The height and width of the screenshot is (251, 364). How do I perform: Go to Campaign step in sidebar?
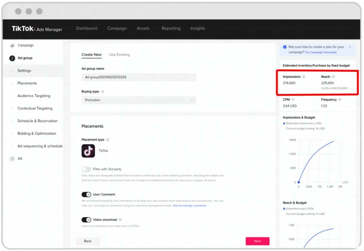(x=26, y=45)
